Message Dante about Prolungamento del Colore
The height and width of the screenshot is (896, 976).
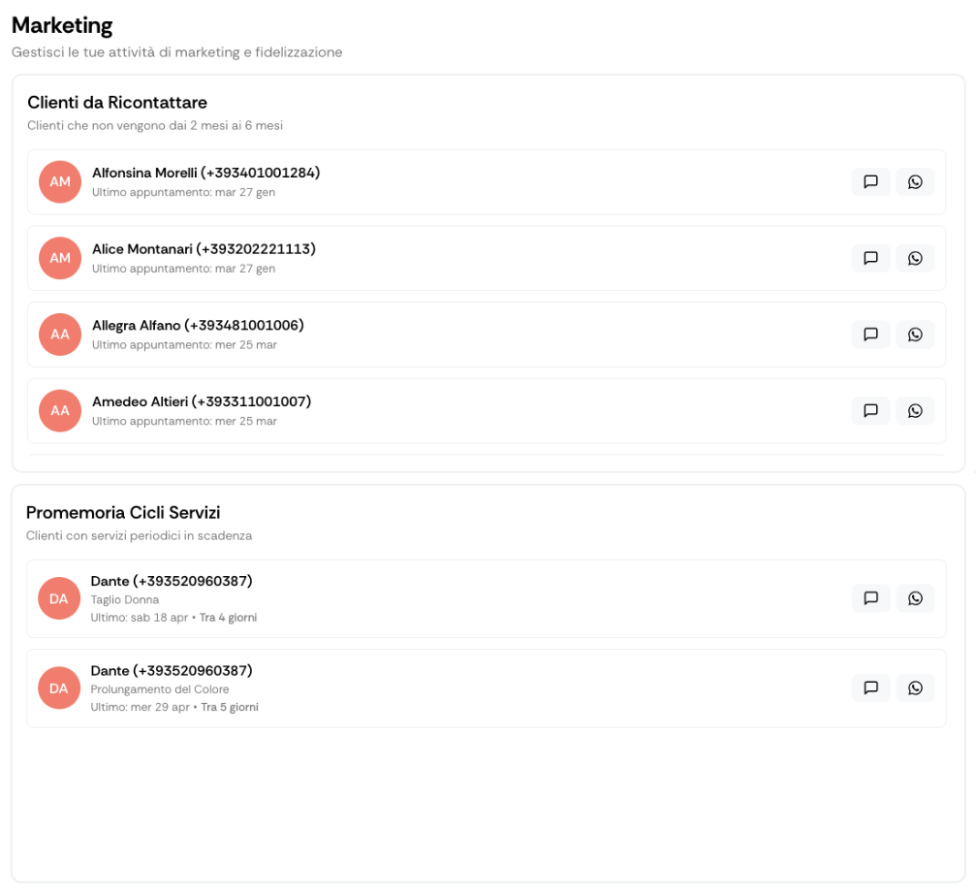tap(870, 688)
